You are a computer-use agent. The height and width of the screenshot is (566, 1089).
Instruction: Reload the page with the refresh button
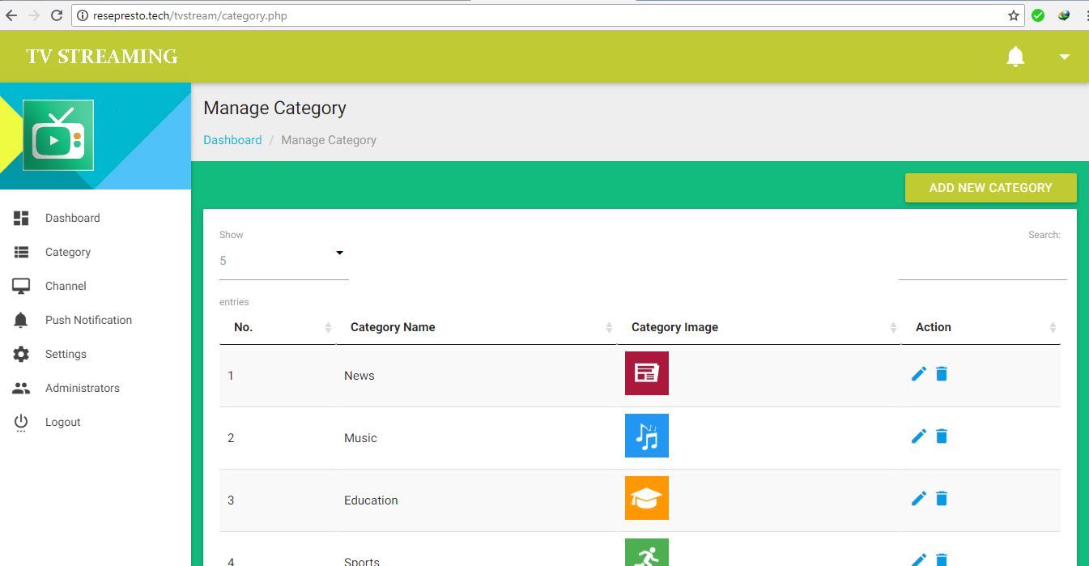pyautogui.click(x=57, y=15)
